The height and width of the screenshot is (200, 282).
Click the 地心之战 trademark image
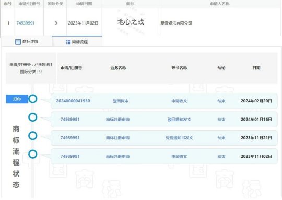click(131, 22)
